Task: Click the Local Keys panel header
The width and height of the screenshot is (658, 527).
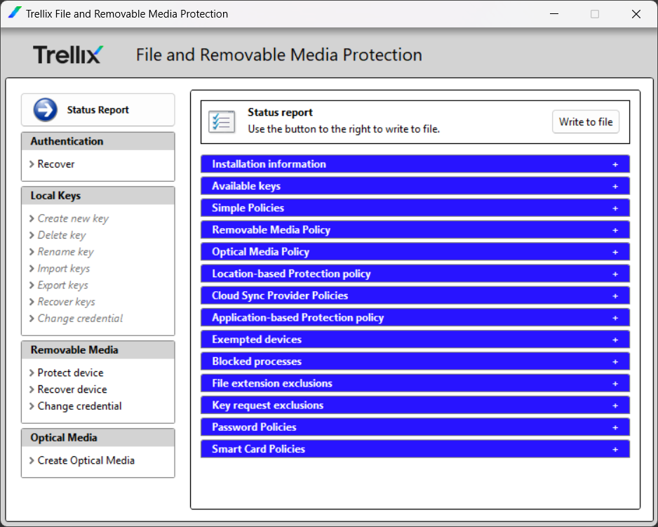Action: tap(98, 196)
